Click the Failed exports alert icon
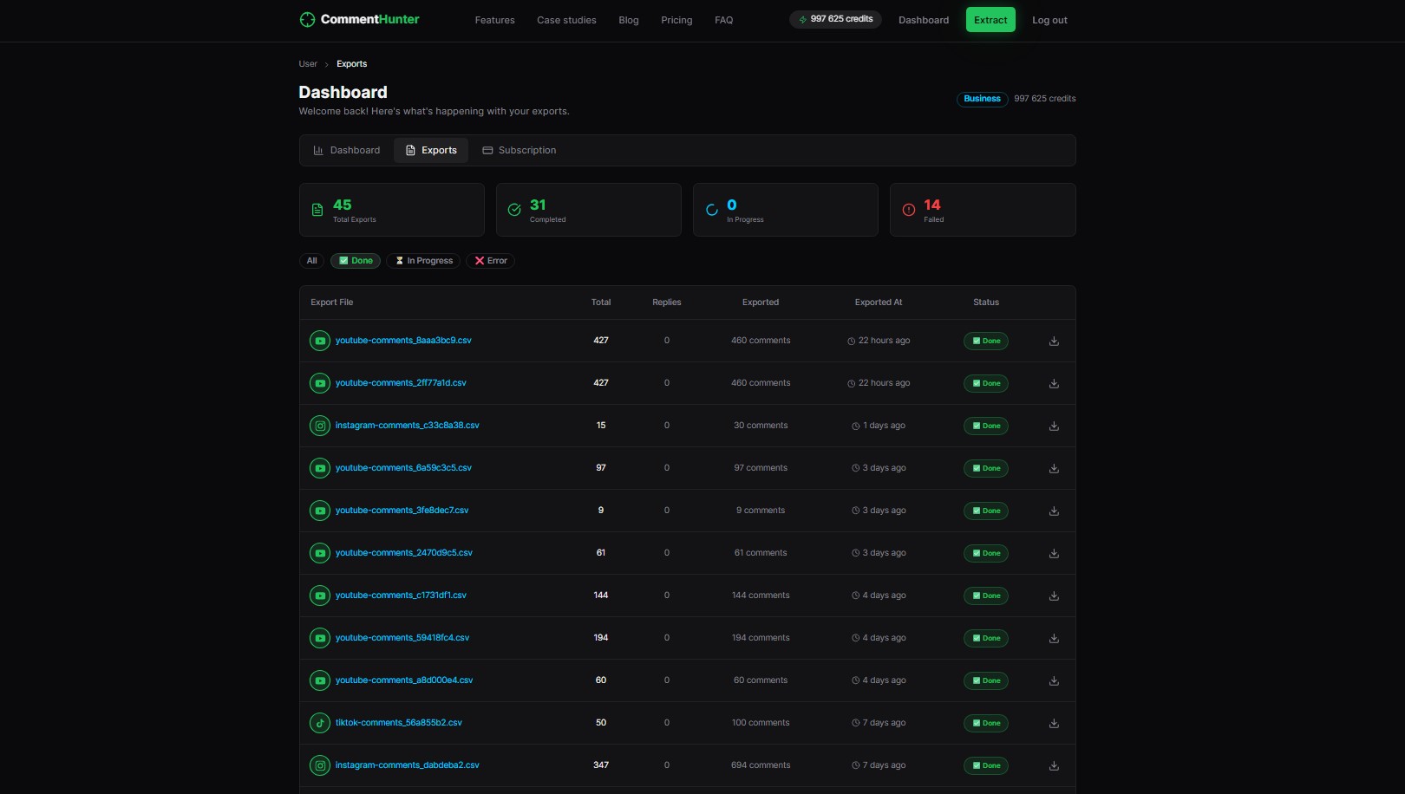The image size is (1405, 794). [x=908, y=210]
